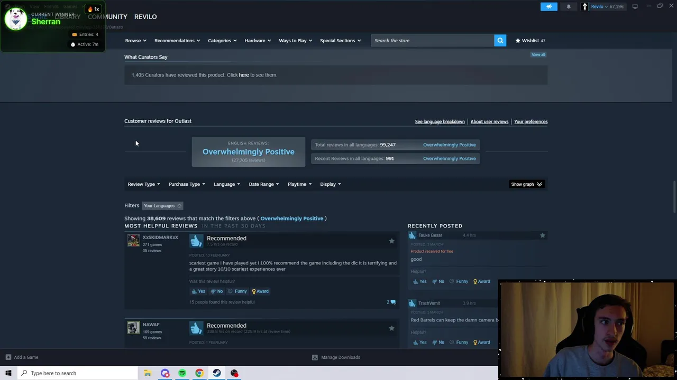Select the English Reviews Overwhelmingly Positive box
This screenshot has width=677, height=380.
click(248, 151)
